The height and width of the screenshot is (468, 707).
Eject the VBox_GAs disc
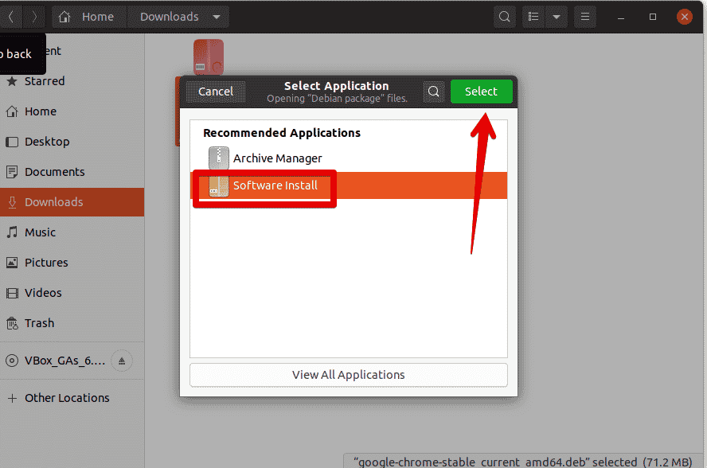click(x=121, y=361)
